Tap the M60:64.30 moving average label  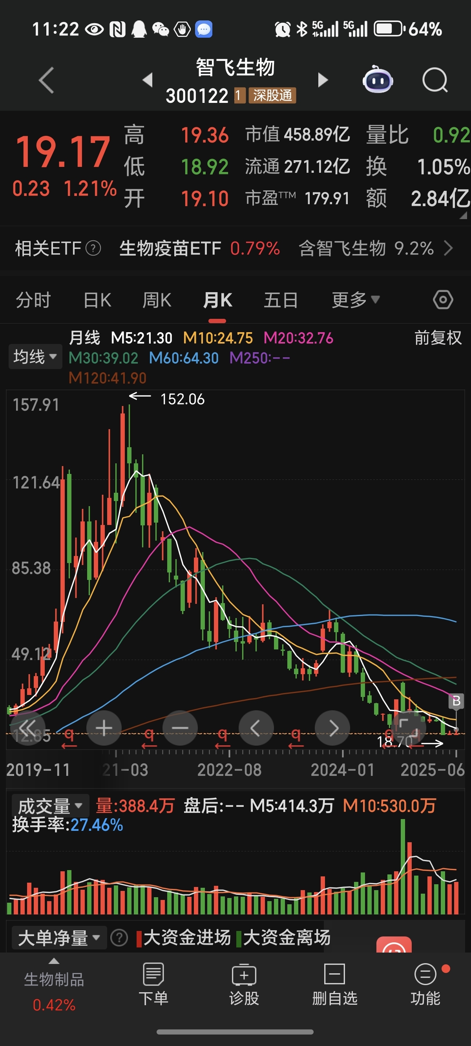(x=184, y=358)
